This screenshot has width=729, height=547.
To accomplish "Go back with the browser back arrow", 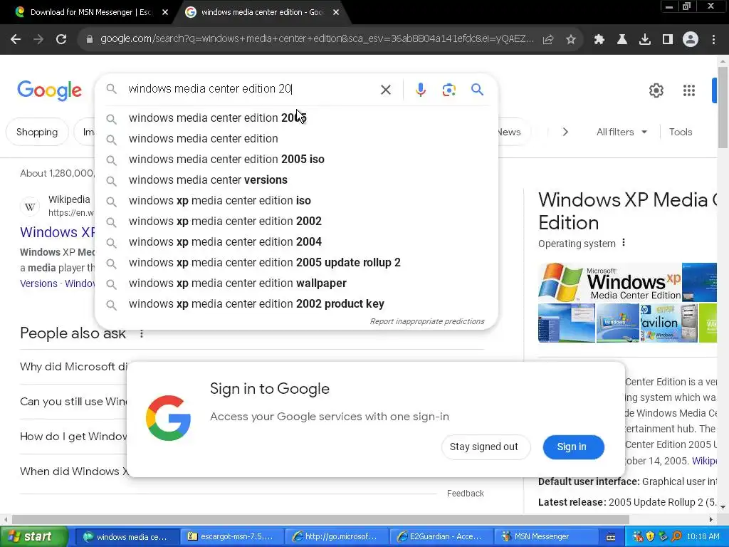I will [16, 40].
